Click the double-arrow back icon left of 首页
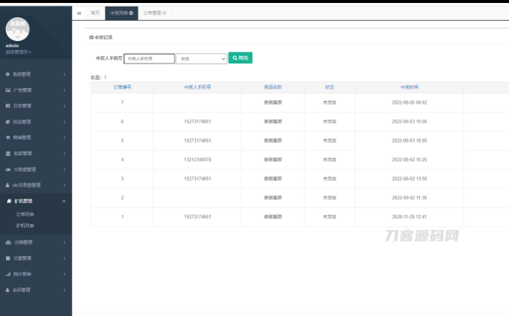The image size is (509, 316). tap(79, 13)
